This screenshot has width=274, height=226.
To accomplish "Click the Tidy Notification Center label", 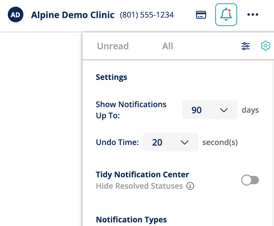I will (142, 175).
